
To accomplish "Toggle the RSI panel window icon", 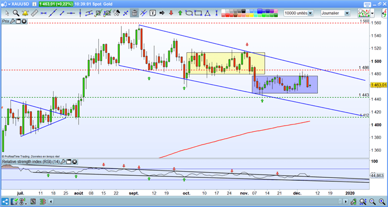I will [x=69, y=162].
